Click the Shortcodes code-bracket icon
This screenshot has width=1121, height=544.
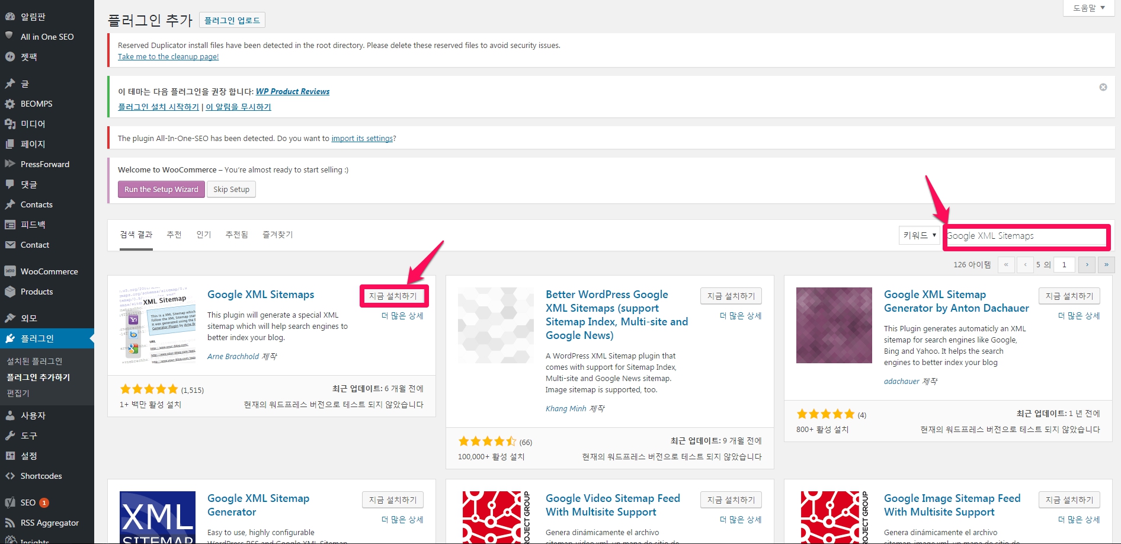[x=10, y=476]
